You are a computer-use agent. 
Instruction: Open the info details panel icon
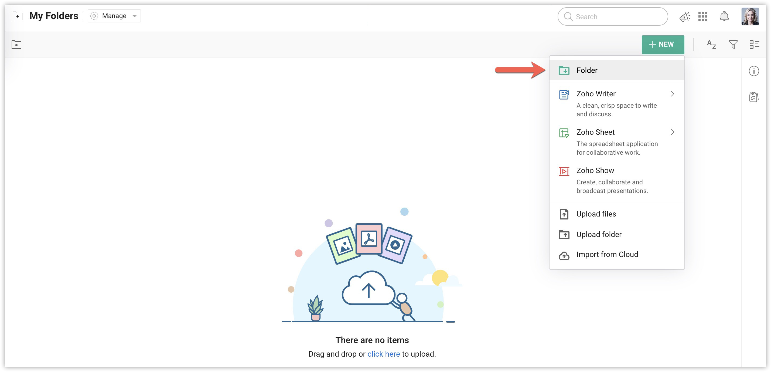tap(754, 71)
